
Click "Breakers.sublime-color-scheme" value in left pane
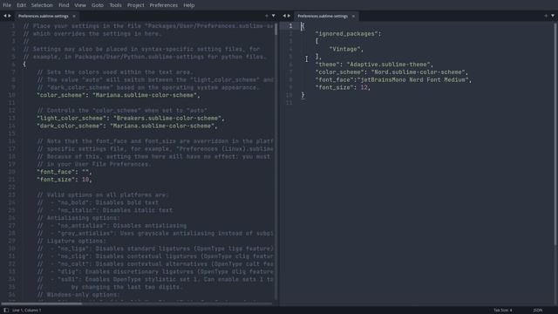(x=167, y=119)
